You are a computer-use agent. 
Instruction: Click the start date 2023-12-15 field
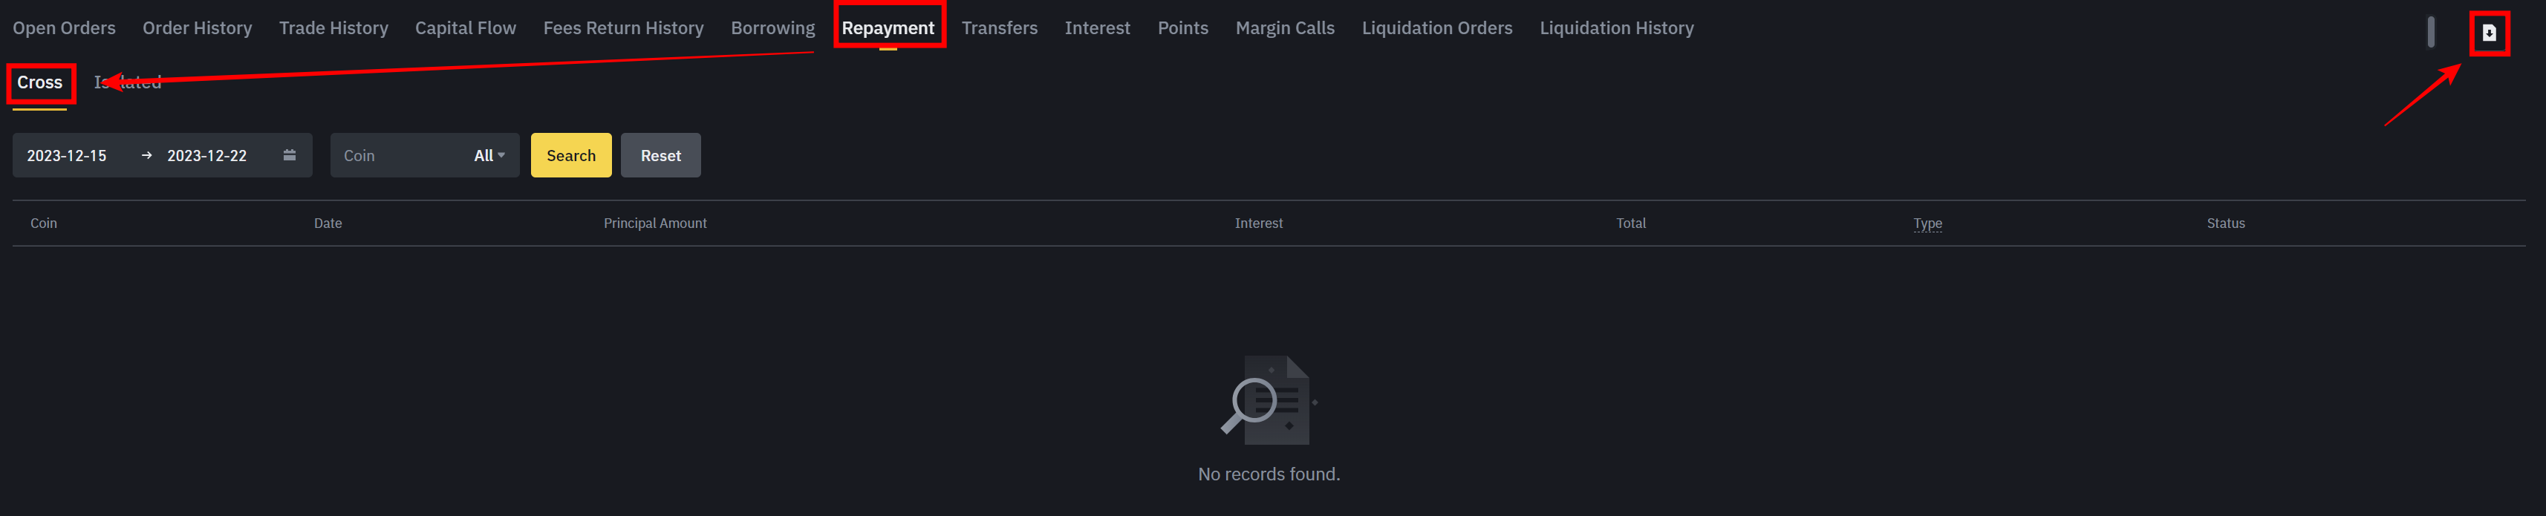click(x=66, y=155)
